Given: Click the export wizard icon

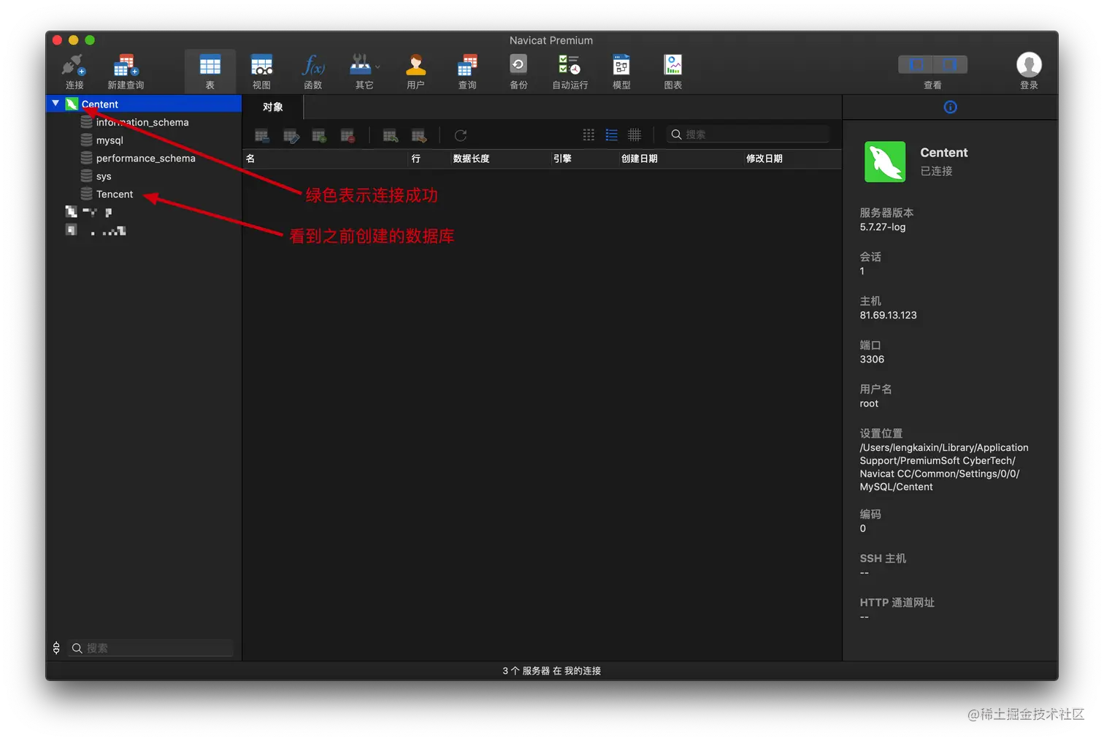Looking at the screenshot, I should click(x=419, y=135).
